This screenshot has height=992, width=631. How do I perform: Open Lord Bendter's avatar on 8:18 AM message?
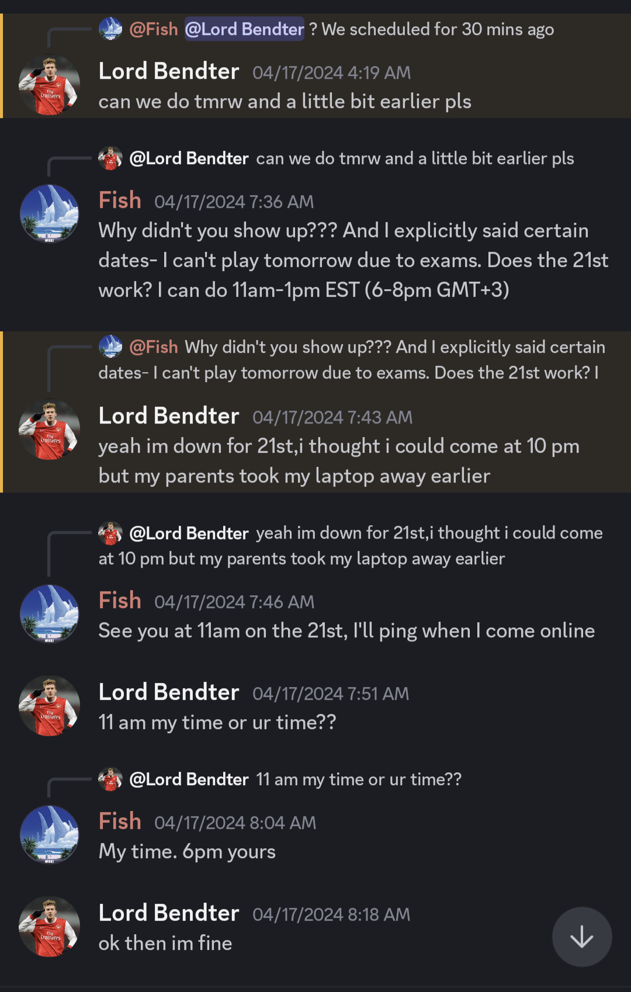pos(49,927)
